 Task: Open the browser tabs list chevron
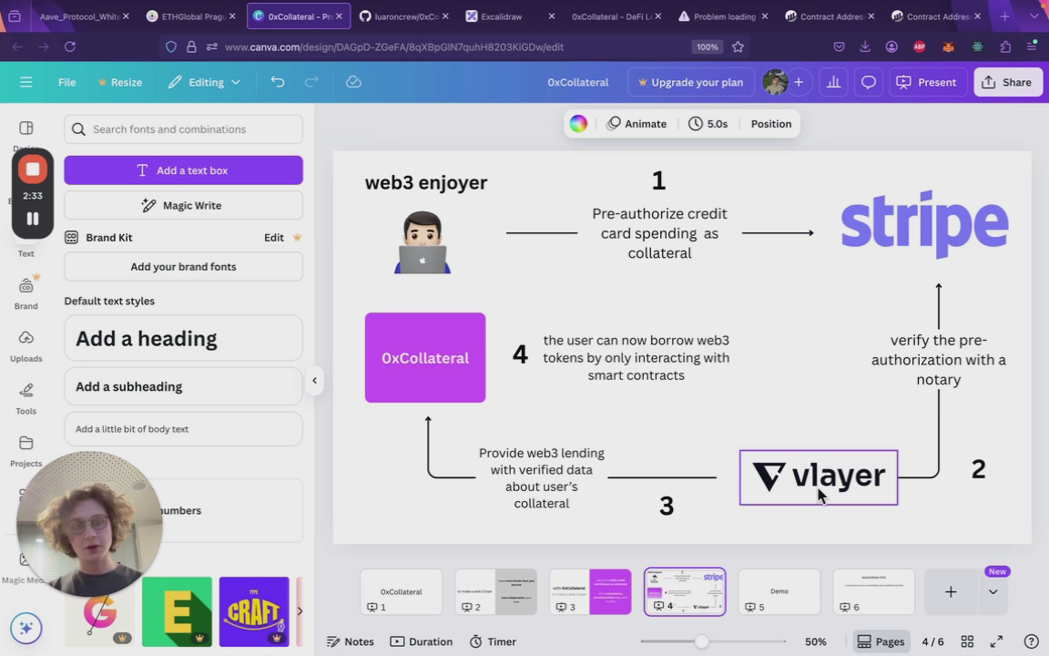pos(1034,16)
